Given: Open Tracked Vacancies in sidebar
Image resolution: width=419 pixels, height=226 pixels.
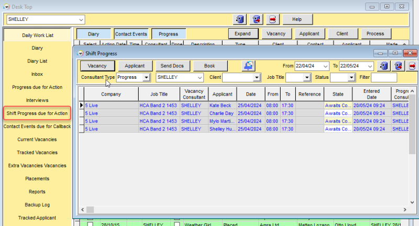Looking at the screenshot, I should pyautogui.click(x=37, y=152).
